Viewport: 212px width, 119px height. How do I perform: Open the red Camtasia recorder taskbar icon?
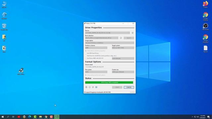pos(51,117)
